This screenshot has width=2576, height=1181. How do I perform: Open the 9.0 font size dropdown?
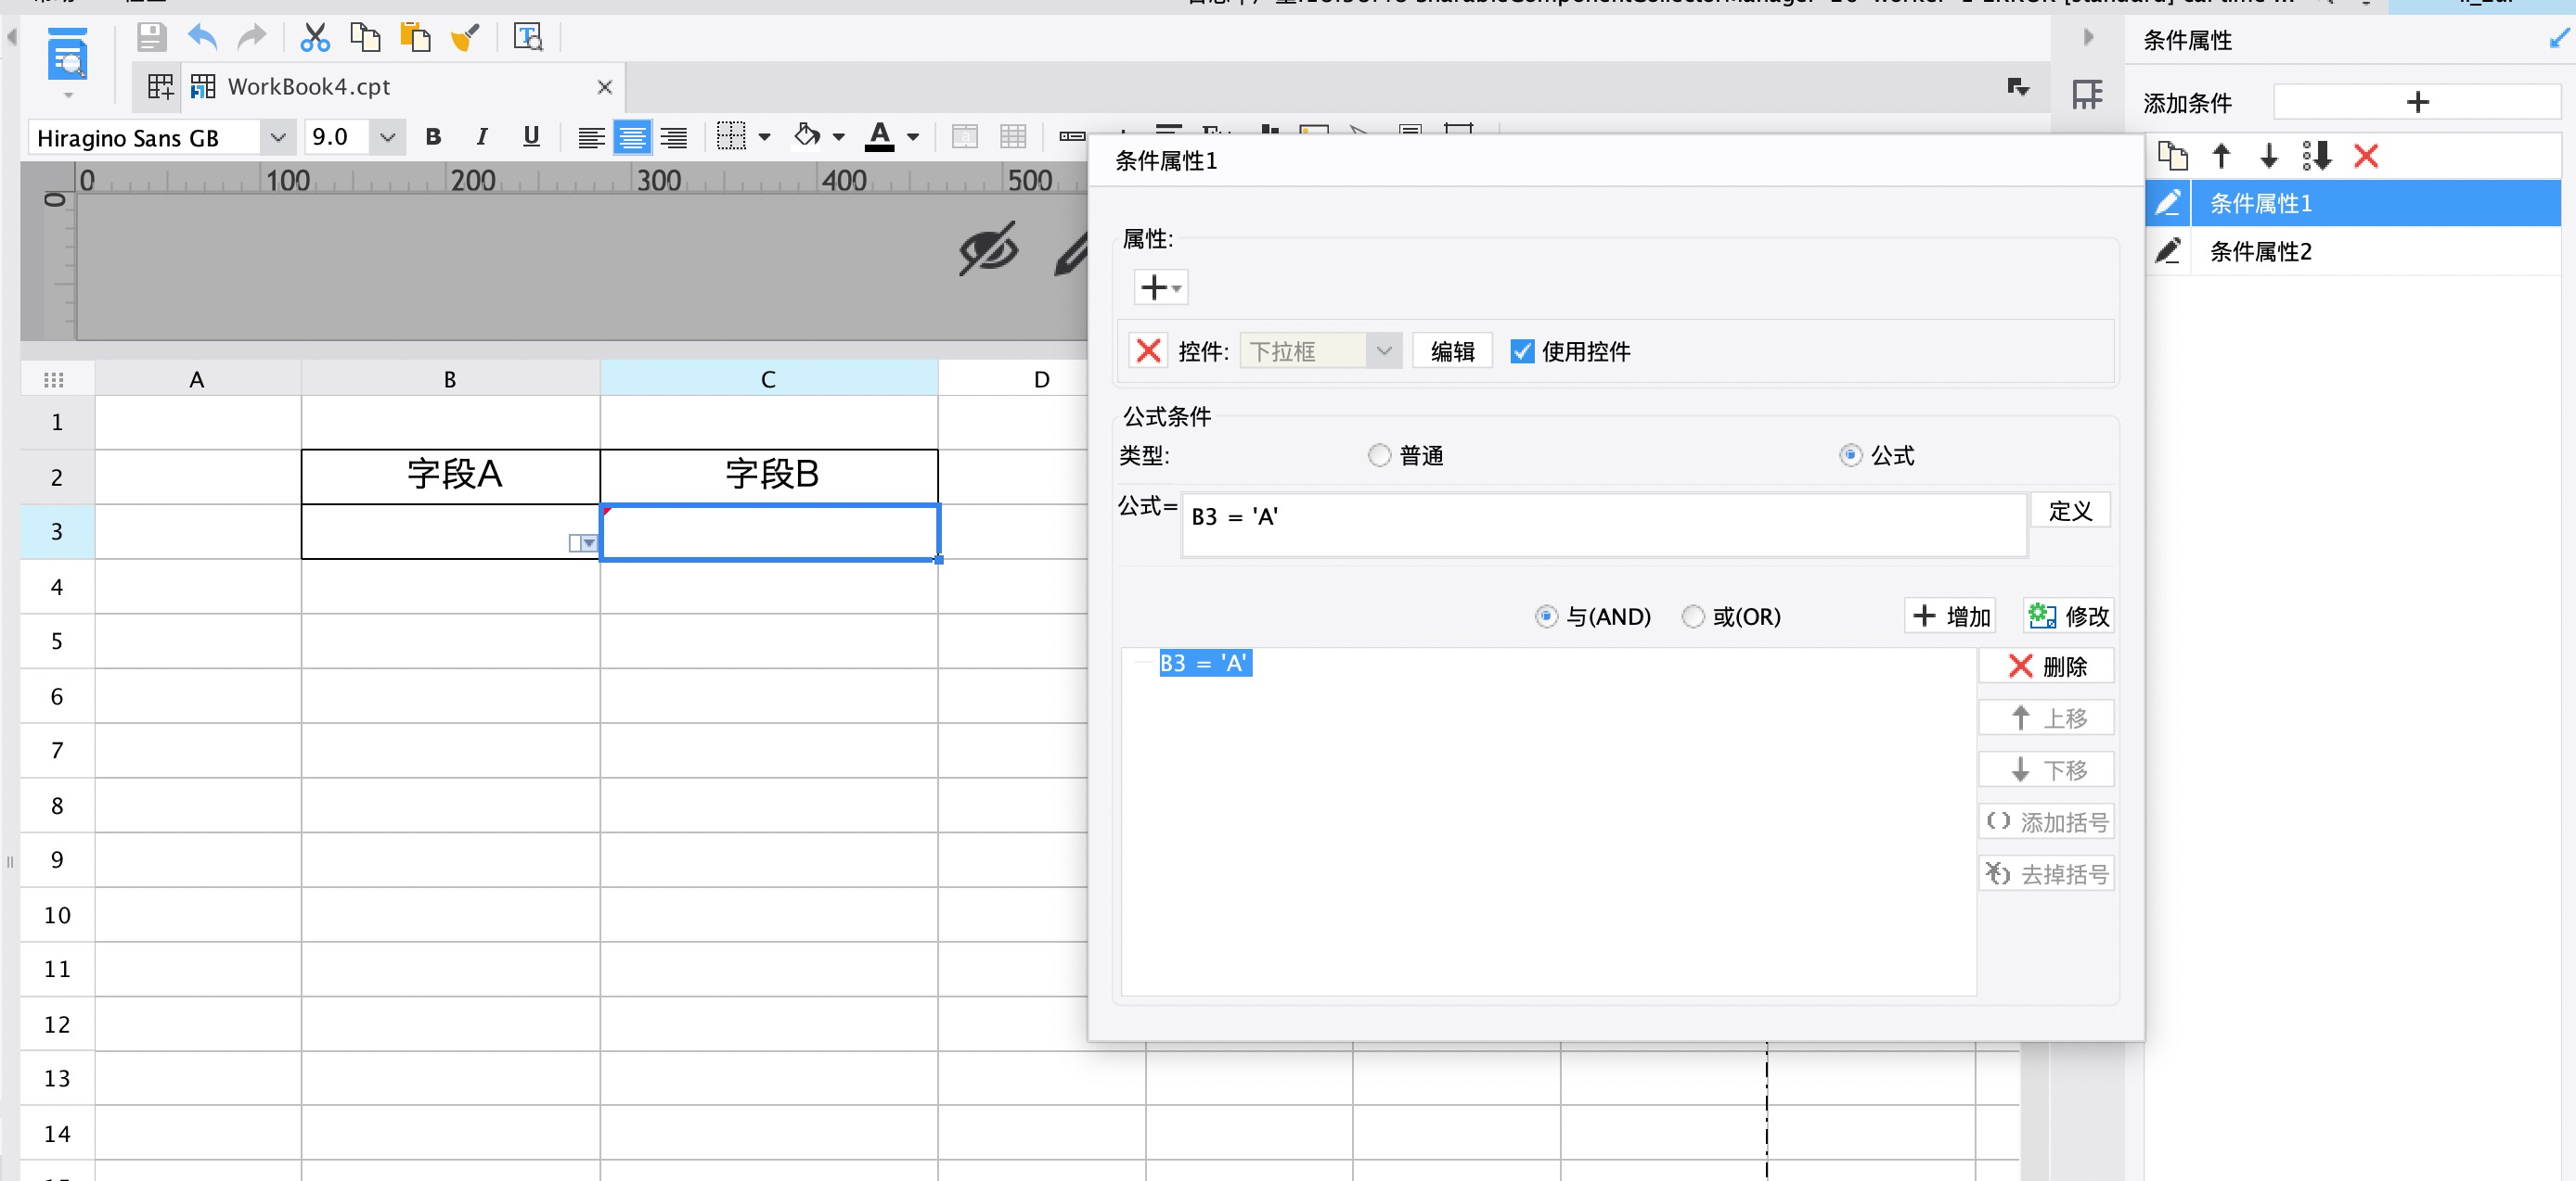[387, 137]
